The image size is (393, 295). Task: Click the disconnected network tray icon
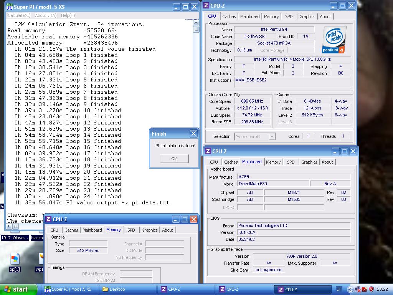358,290
